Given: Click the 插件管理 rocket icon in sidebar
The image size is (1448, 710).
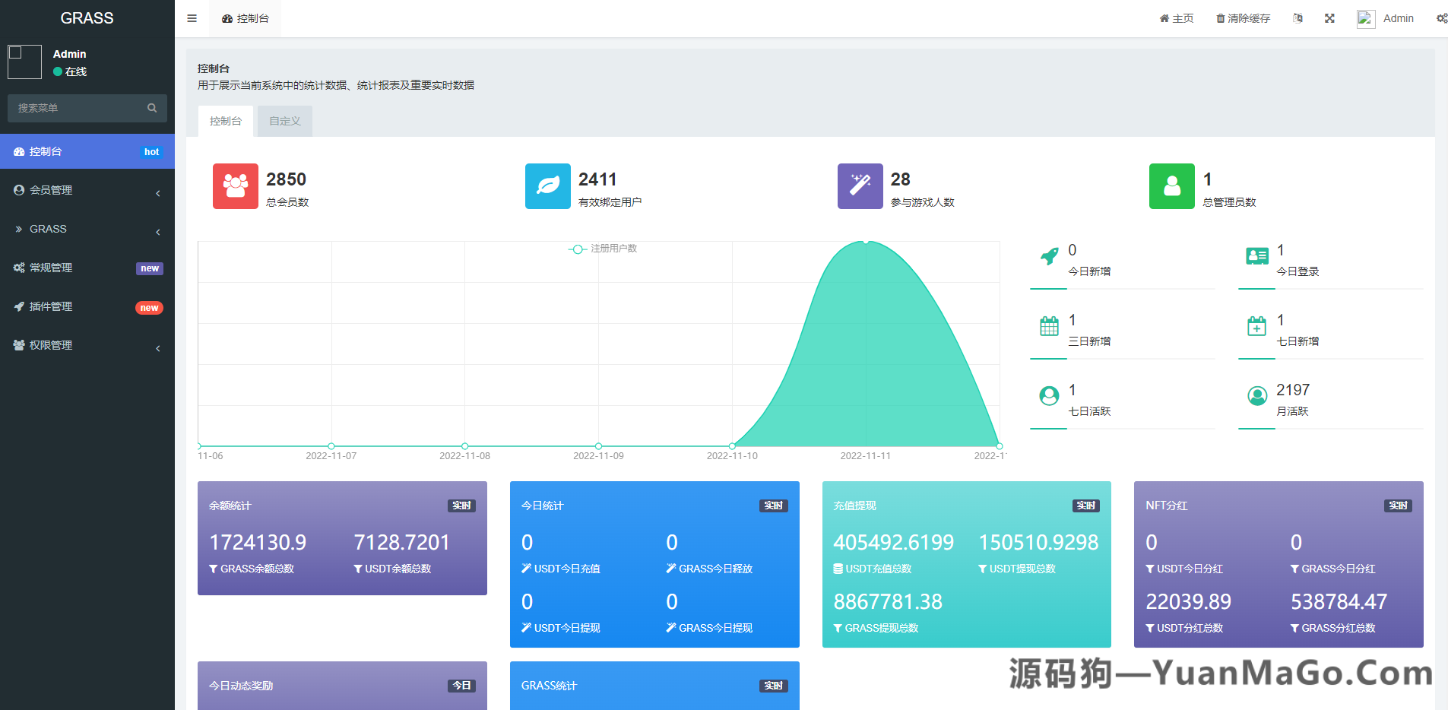Looking at the screenshot, I should 19,306.
